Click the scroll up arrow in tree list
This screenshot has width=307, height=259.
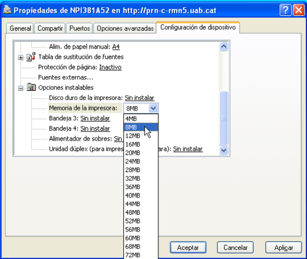[x=223, y=47]
